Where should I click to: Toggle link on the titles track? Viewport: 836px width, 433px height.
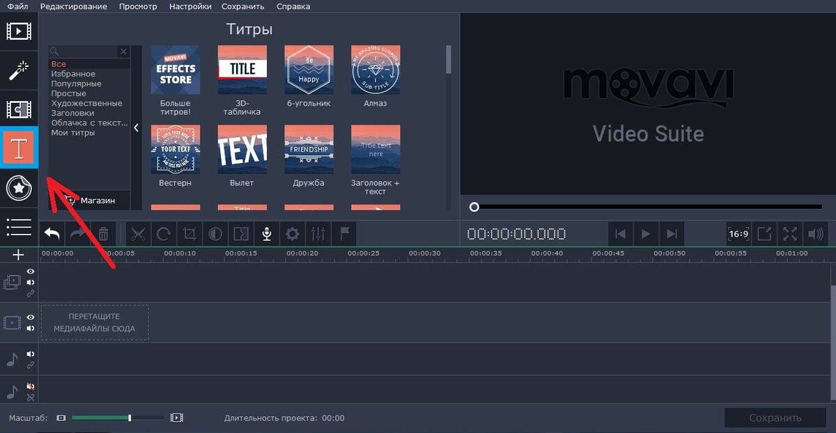point(31,293)
